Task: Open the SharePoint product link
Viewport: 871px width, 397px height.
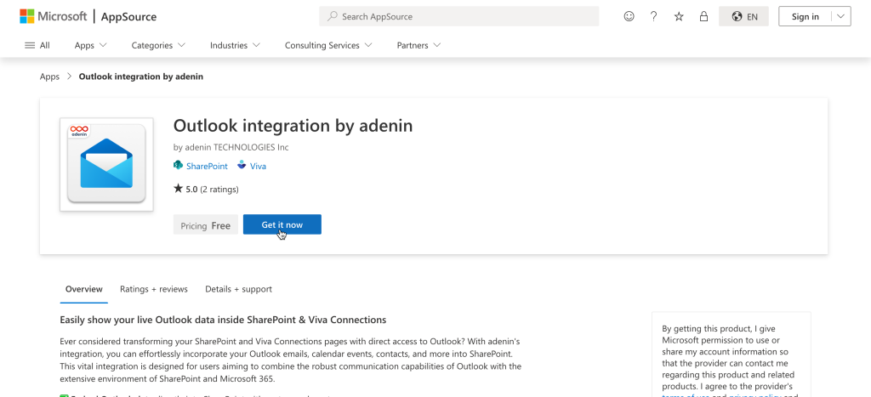Action: 207,166
